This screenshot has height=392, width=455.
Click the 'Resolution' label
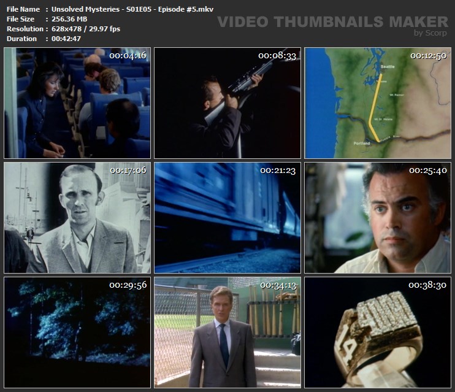coord(25,29)
